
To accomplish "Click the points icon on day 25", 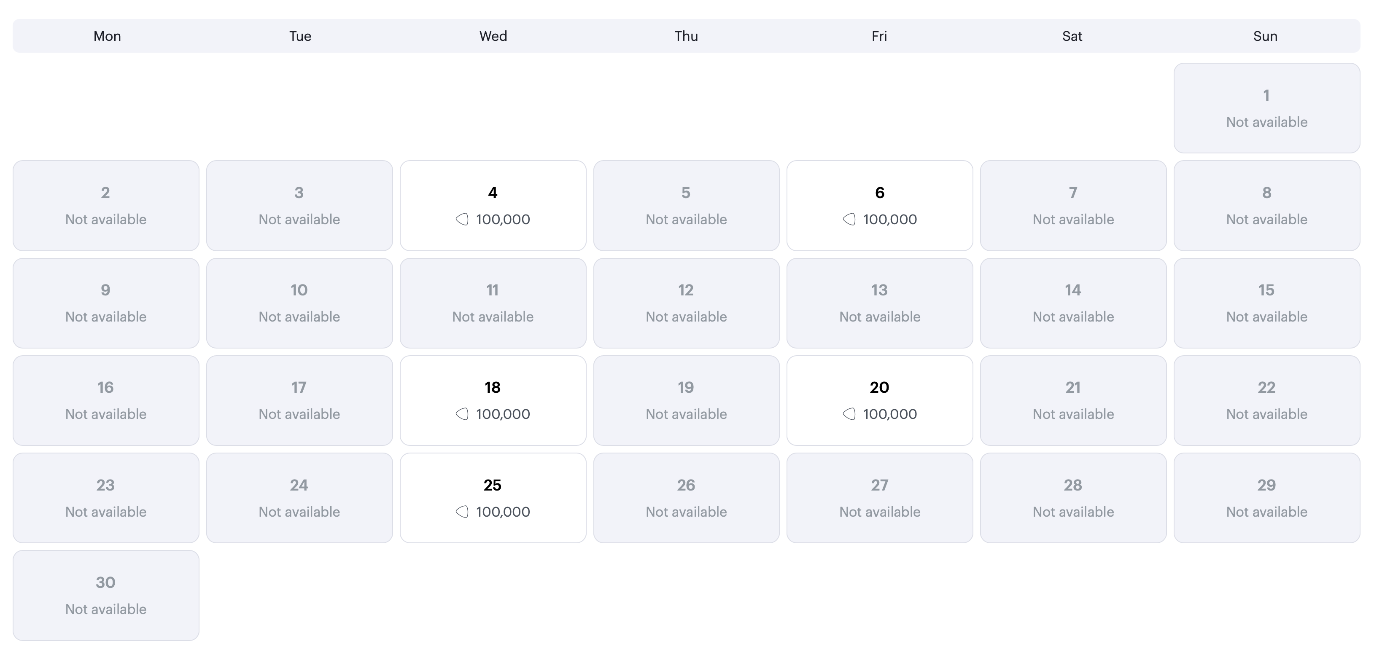I will point(462,512).
